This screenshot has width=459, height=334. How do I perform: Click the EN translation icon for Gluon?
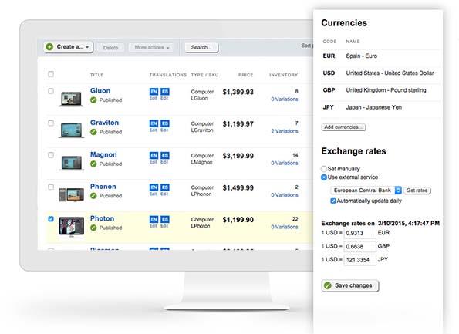point(154,91)
